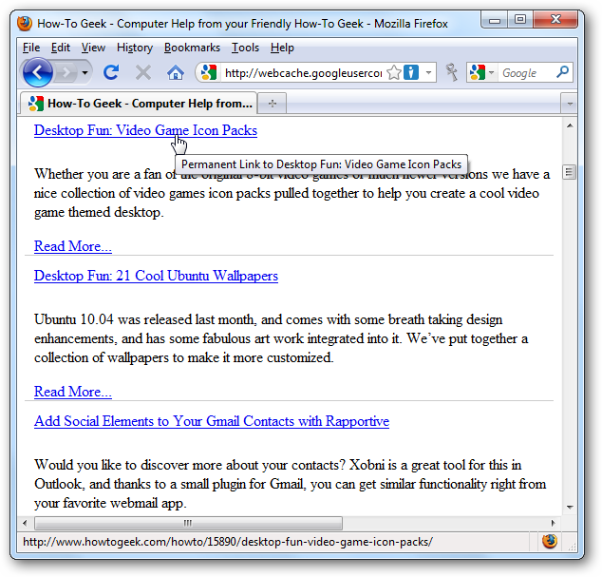Viewport: 602px width, 577px height.
Task: Click the blue info icon in address bar
Action: tap(411, 72)
